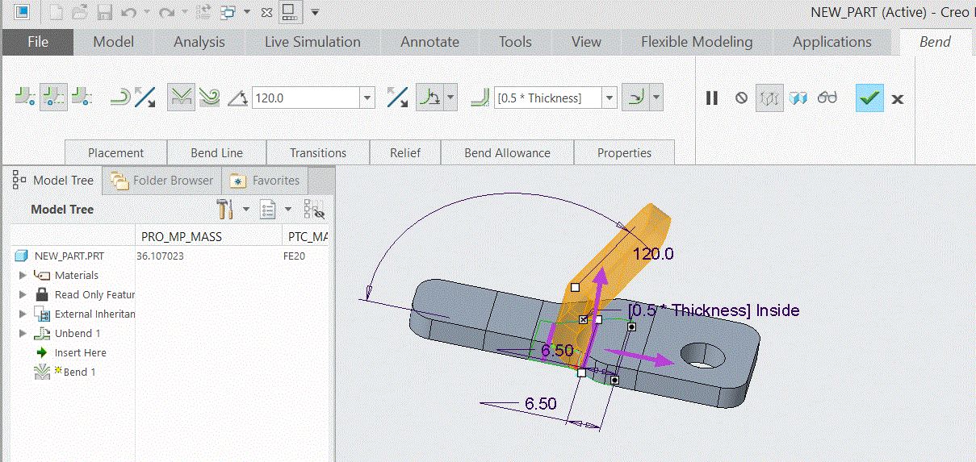Click the radius field showing 0.5 * Thickness
The width and height of the screenshot is (976, 462).
[548, 98]
